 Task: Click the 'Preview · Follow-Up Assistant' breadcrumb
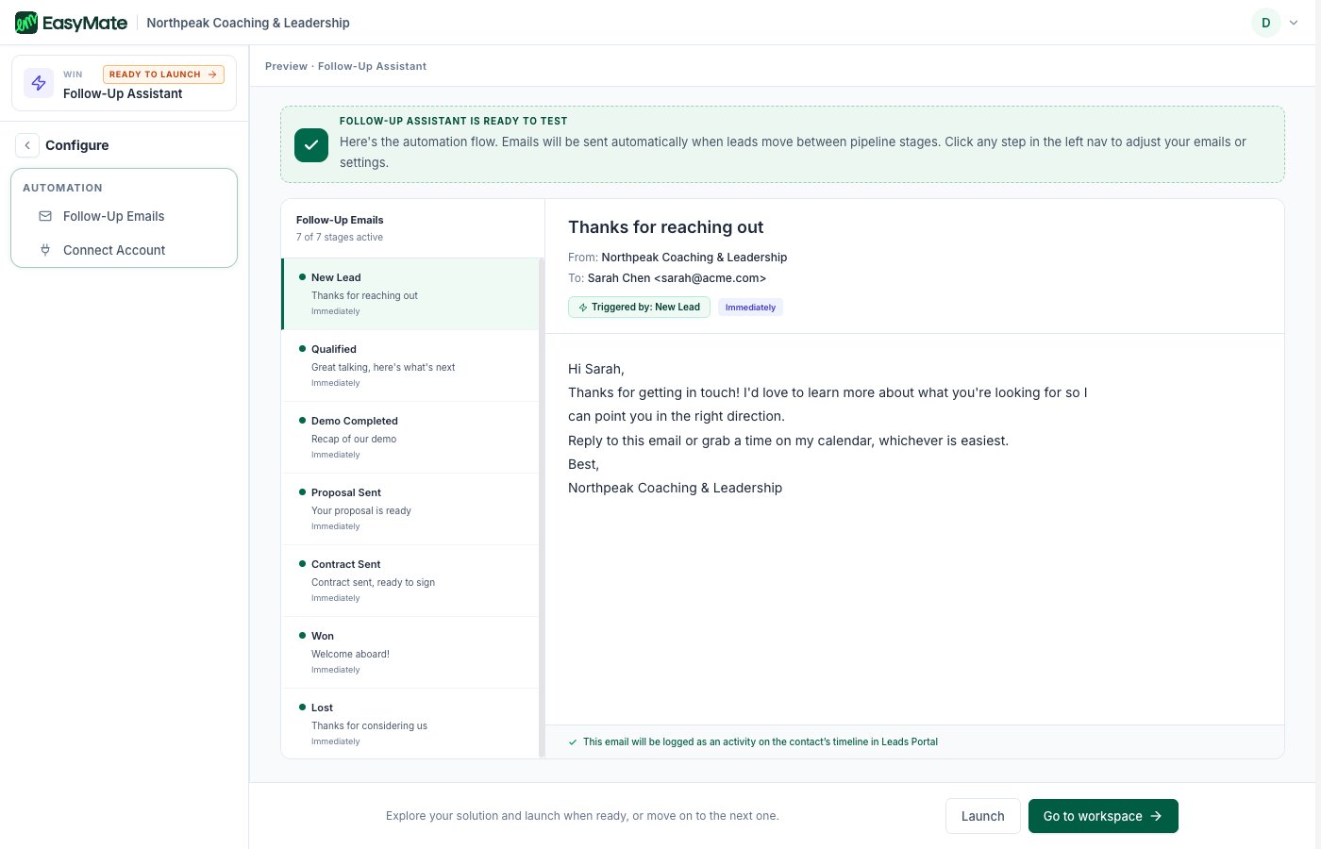345,66
